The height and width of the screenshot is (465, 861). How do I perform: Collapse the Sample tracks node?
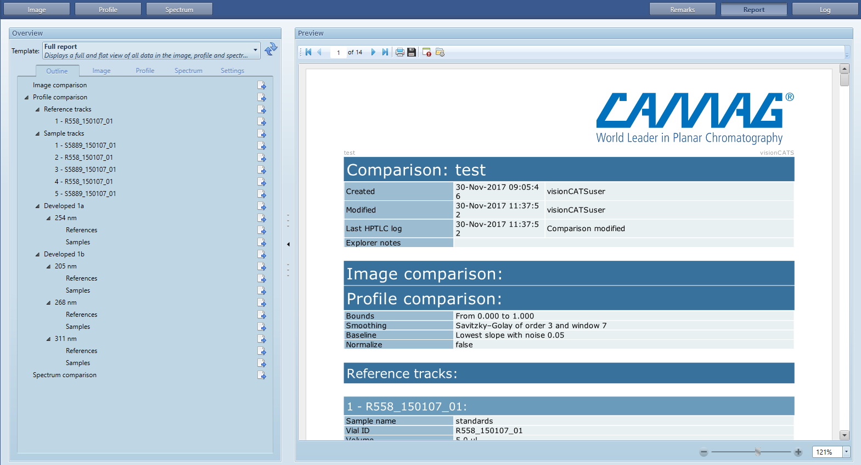37,133
